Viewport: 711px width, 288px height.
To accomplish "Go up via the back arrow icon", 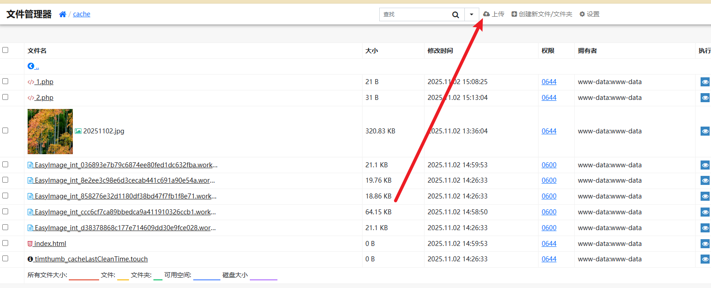I will point(31,66).
